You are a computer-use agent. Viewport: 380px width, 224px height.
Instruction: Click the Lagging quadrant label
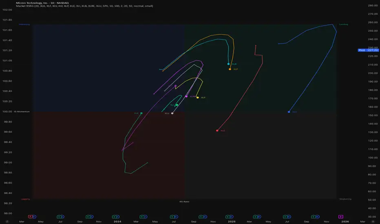tap(25, 199)
